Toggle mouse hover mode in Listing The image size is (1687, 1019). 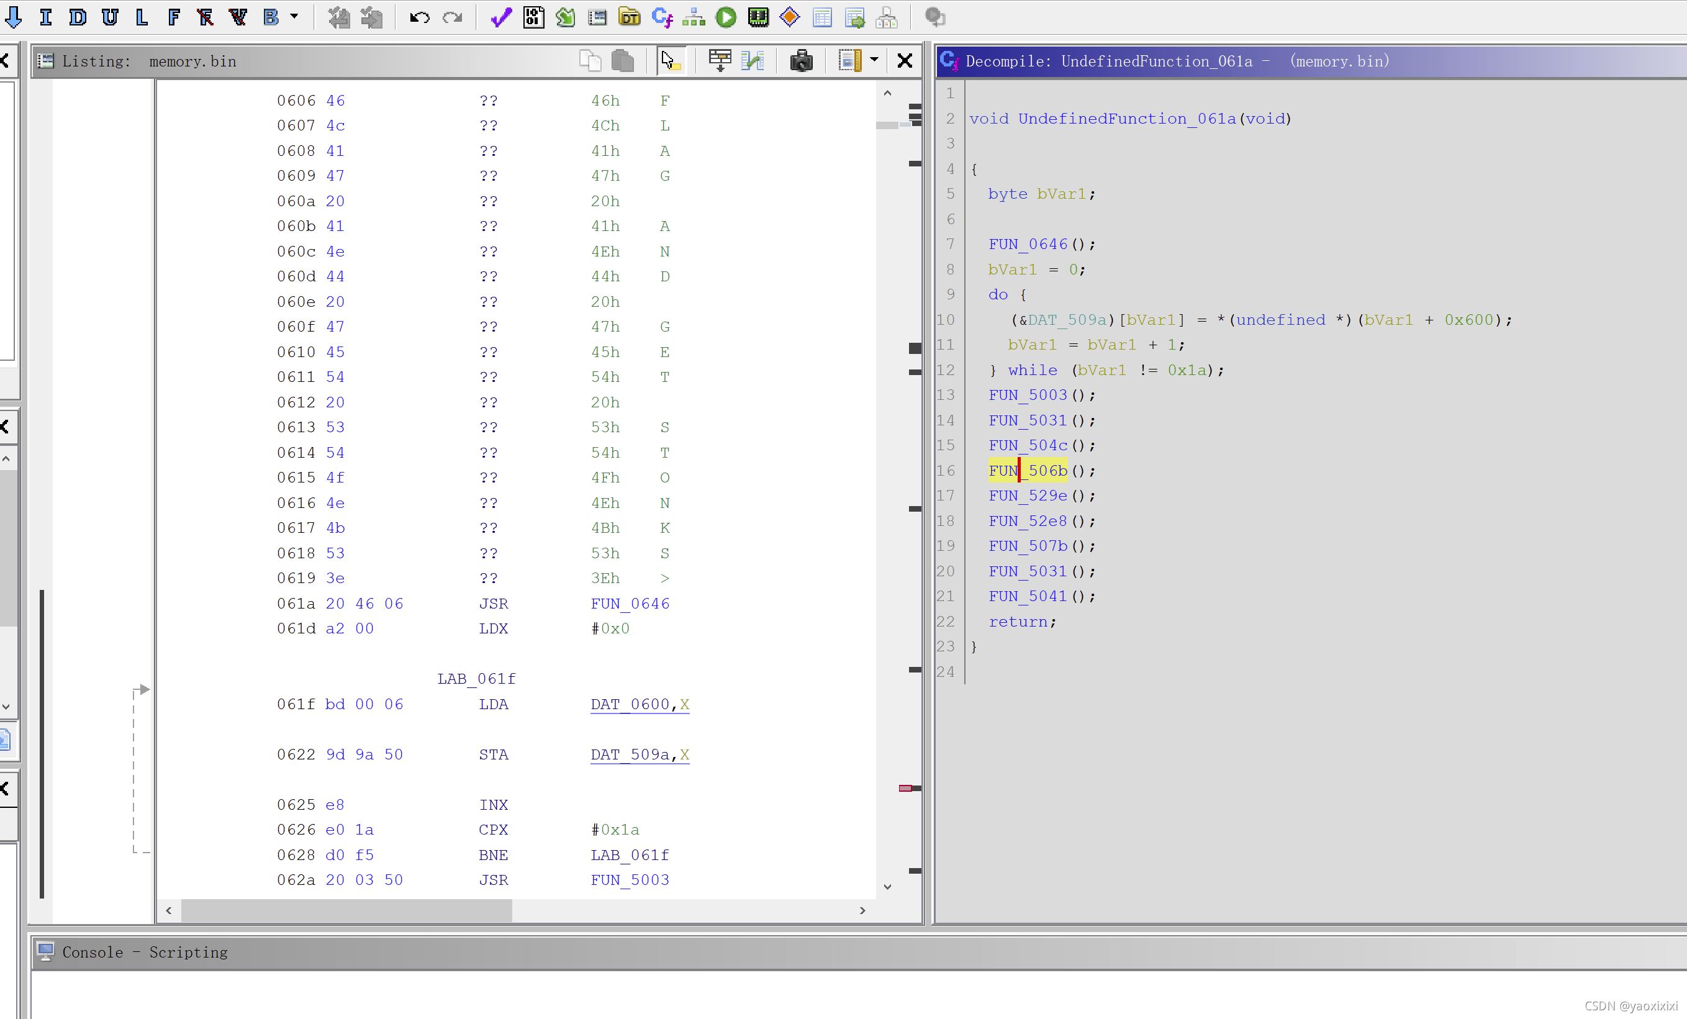(x=671, y=61)
